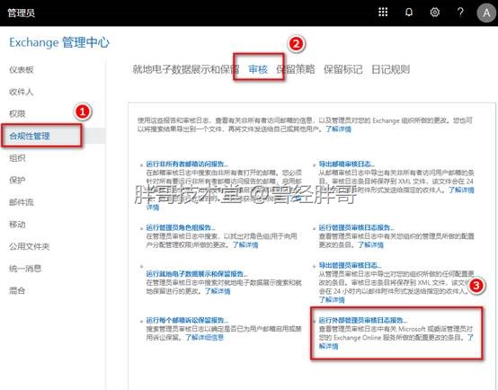The image size is (498, 390).
Task: Open 导出管理员审核日志 link
Action: pyautogui.click(x=350, y=265)
